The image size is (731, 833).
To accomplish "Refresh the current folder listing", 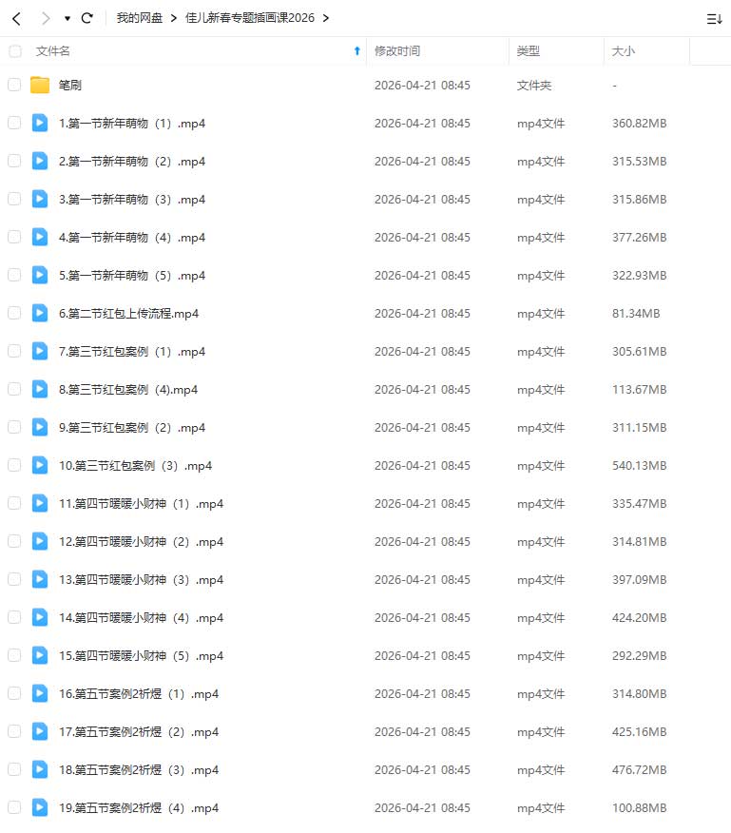I will [87, 18].
